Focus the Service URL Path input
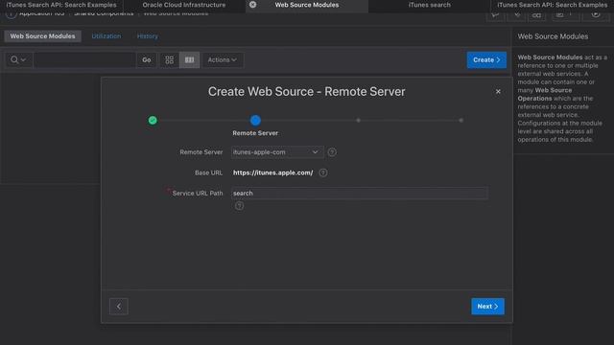Screen dimensions: 614x345 pos(360,194)
